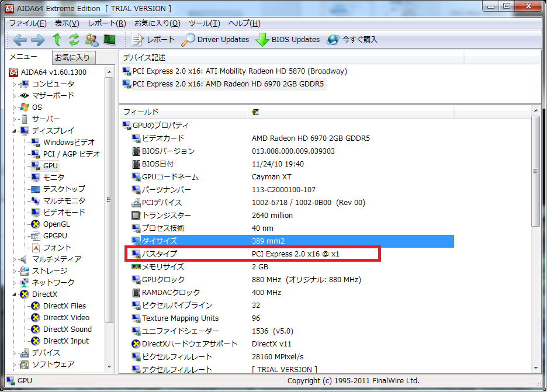Click the detail pane vertical scrollbar thumb

[535, 171]
